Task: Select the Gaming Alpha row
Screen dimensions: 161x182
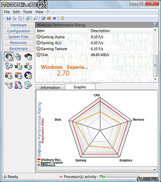Action: click(94, 37)
